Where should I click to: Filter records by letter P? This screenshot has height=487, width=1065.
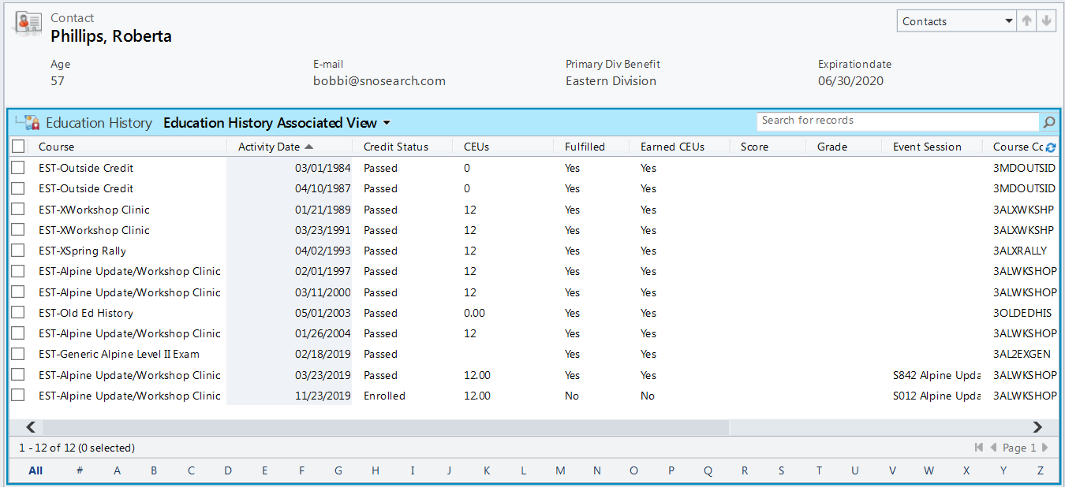[671, 470]
